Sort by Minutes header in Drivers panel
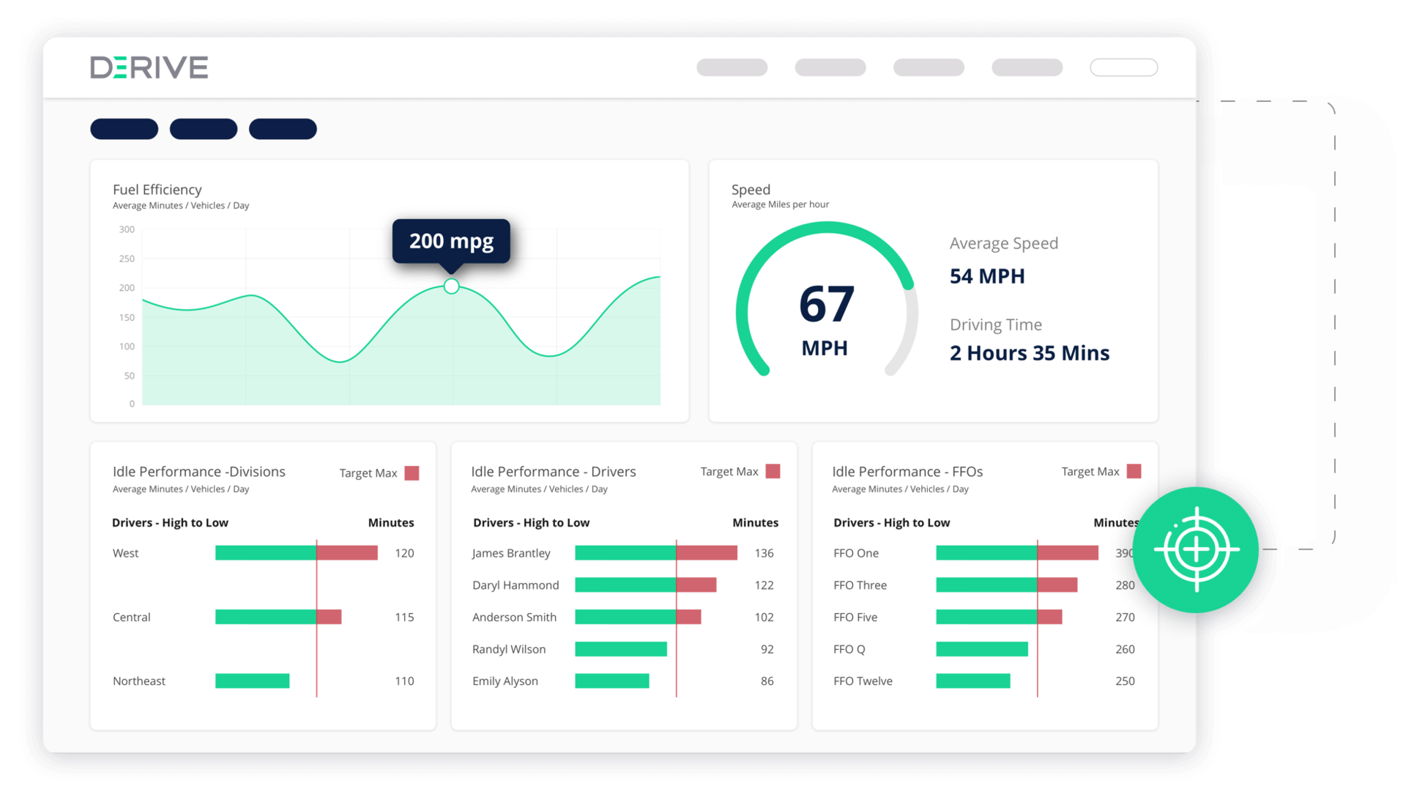This screenshot has width=1406, height=789. point(755,523)
